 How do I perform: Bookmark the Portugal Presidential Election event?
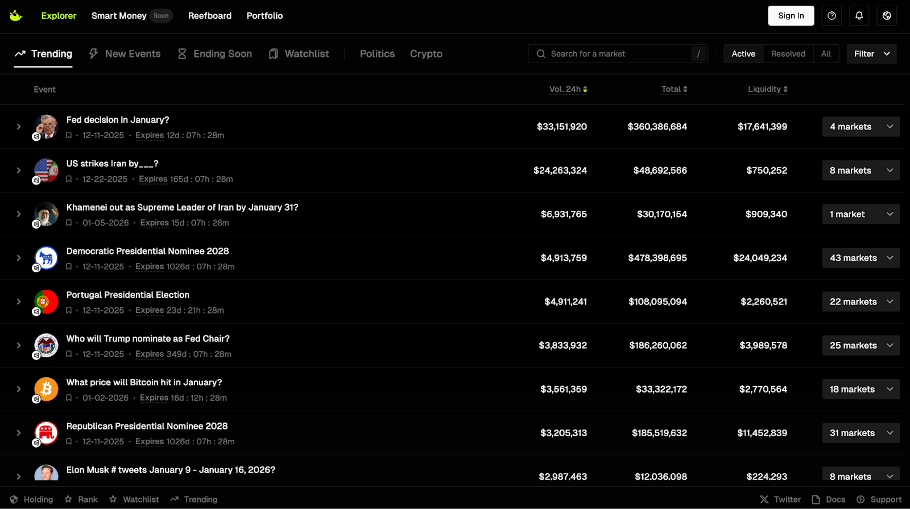coord(69,311)
